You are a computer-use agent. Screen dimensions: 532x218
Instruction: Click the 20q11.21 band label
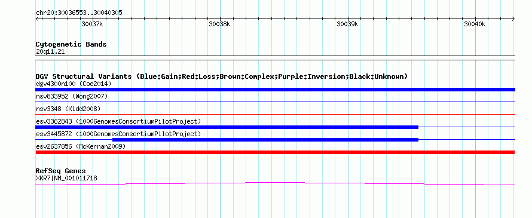coord(50,52)
